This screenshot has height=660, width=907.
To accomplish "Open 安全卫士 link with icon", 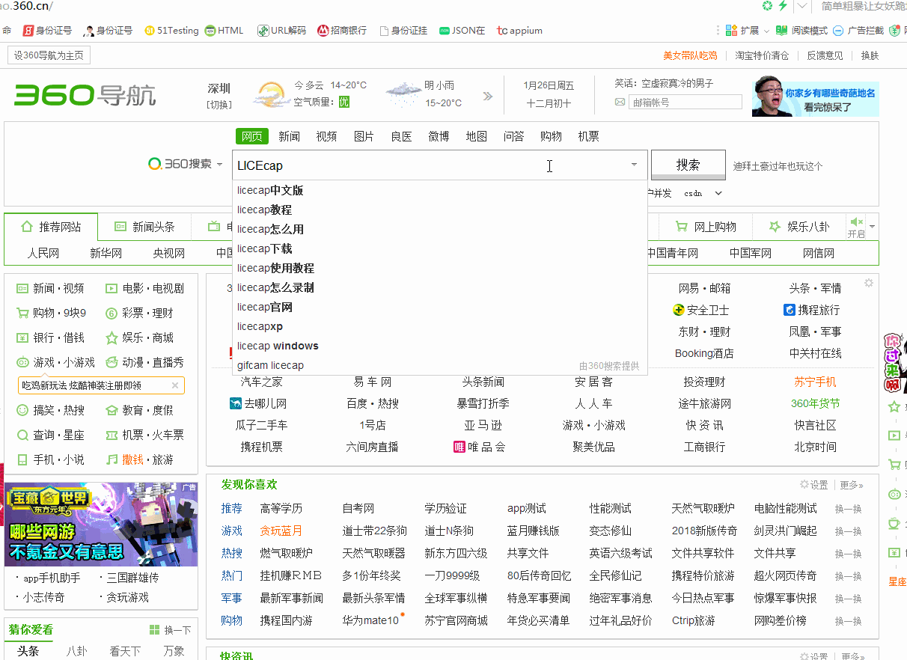I will pos(700,310).
